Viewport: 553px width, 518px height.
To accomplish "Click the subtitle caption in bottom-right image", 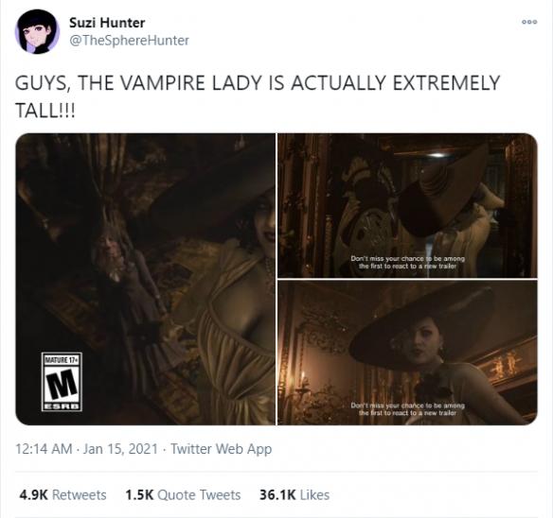I will 407,409.
